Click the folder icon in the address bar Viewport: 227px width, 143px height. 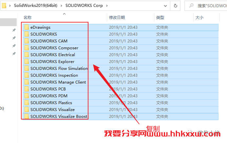(4, 6)
